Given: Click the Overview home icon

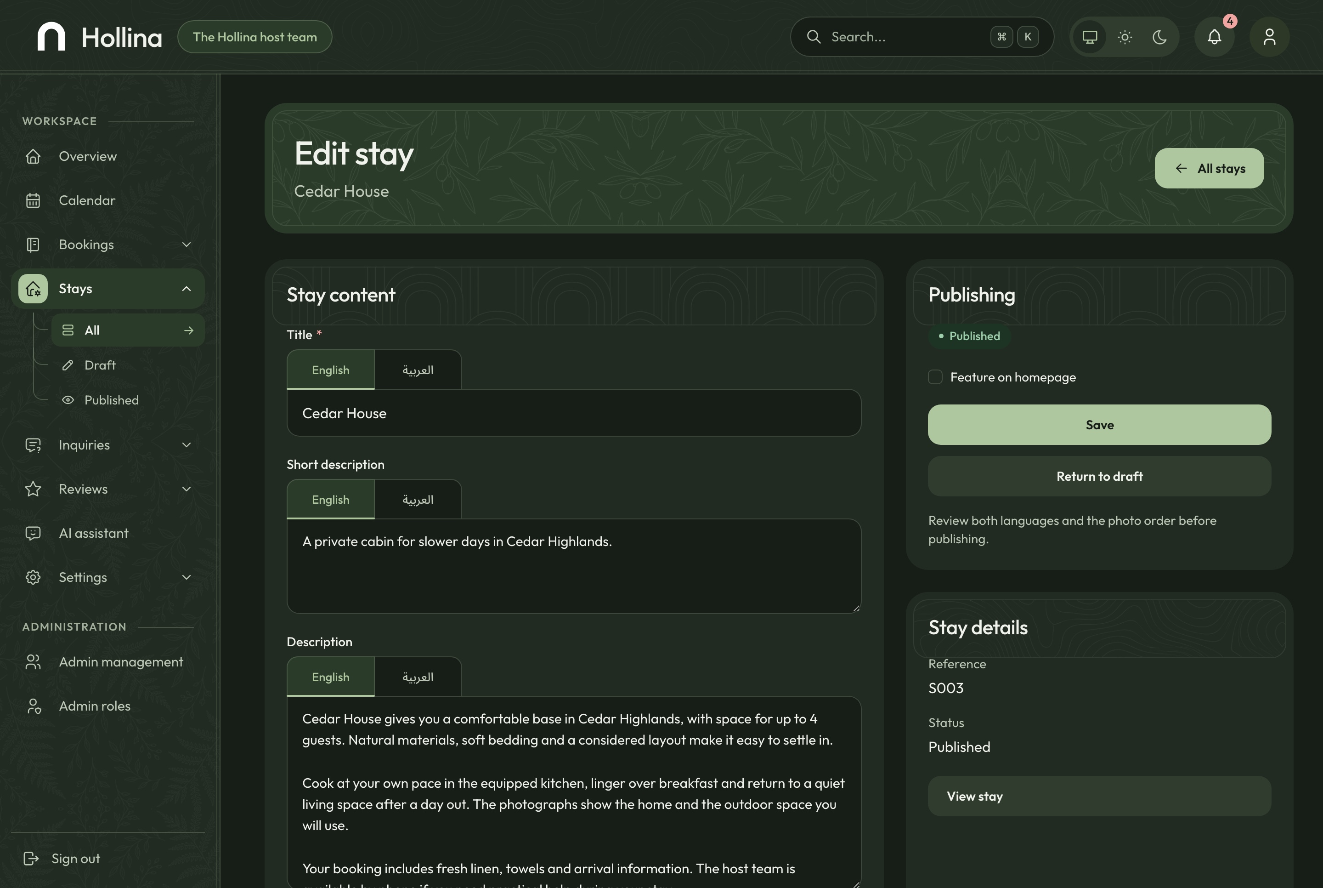Looking at the screenshot, I should 33,156.
